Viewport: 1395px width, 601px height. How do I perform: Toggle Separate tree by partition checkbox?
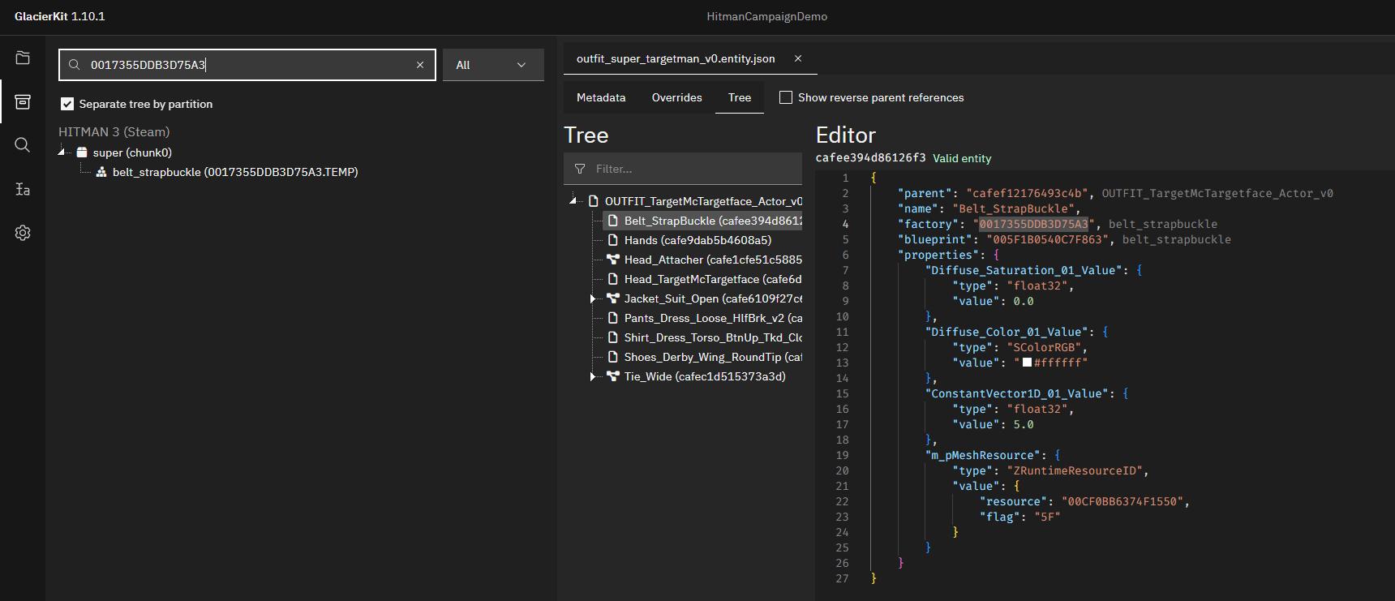point(67,104)
